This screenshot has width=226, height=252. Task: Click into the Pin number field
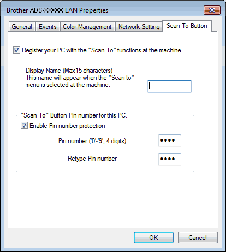pyautogui.click(x=170, y=140)
